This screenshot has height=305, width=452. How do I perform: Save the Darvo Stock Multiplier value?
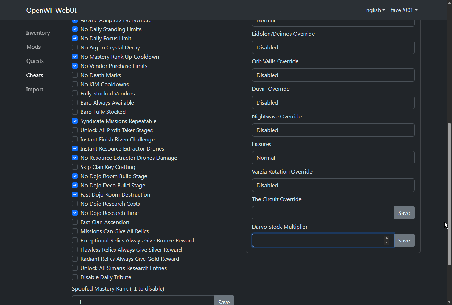pos(404,240)
